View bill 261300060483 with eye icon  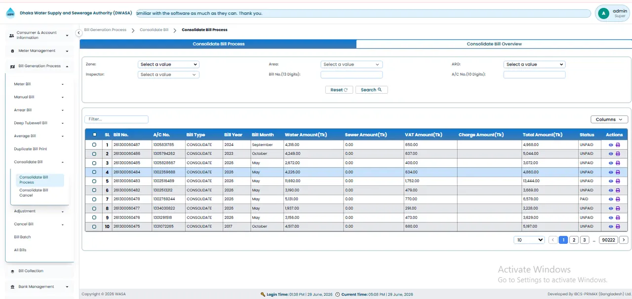[x=611, y=181]
